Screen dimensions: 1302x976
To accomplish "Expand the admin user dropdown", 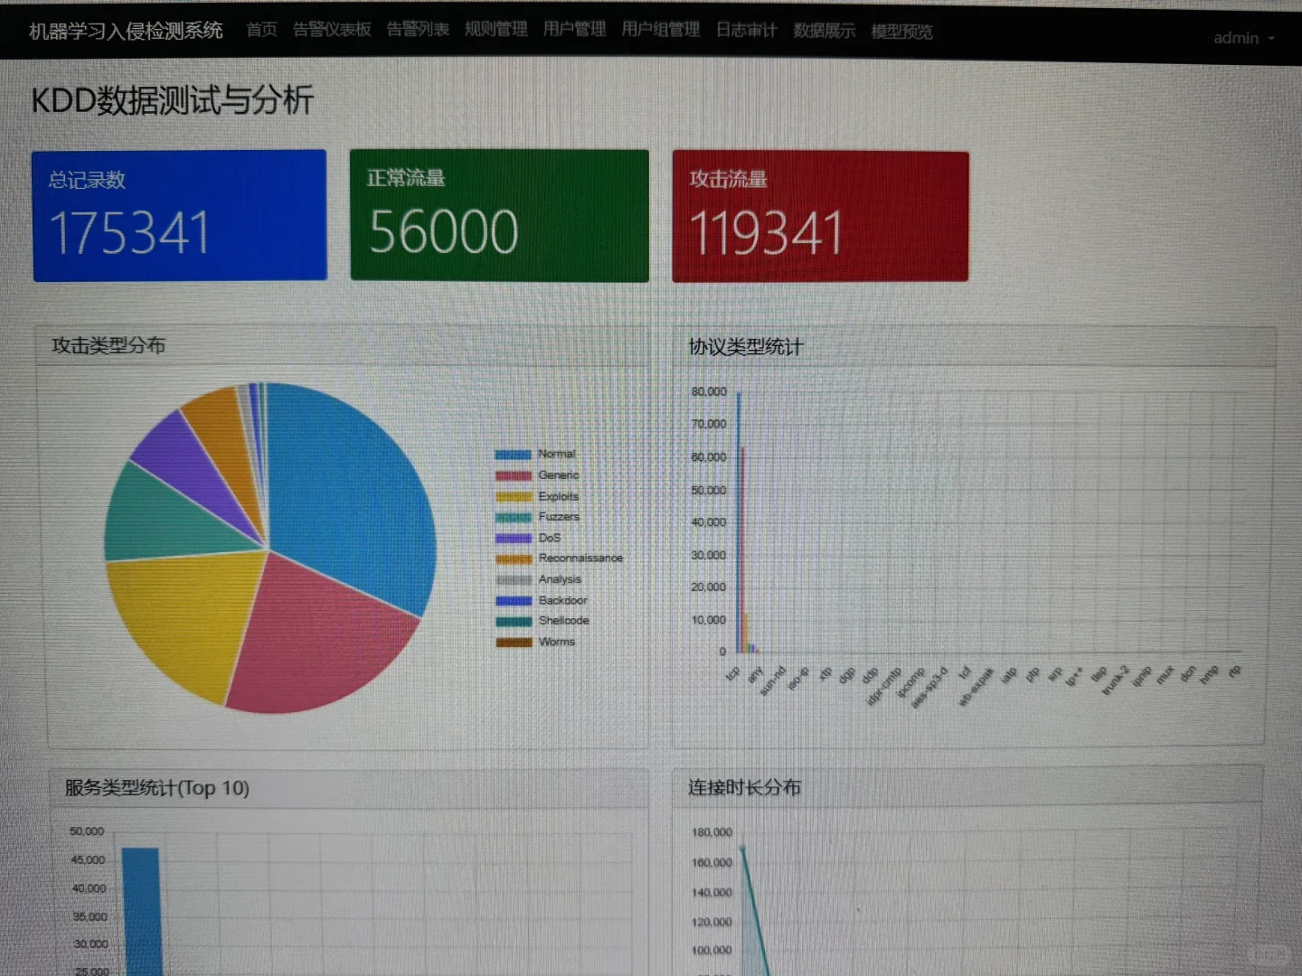I will [1243, 38].
